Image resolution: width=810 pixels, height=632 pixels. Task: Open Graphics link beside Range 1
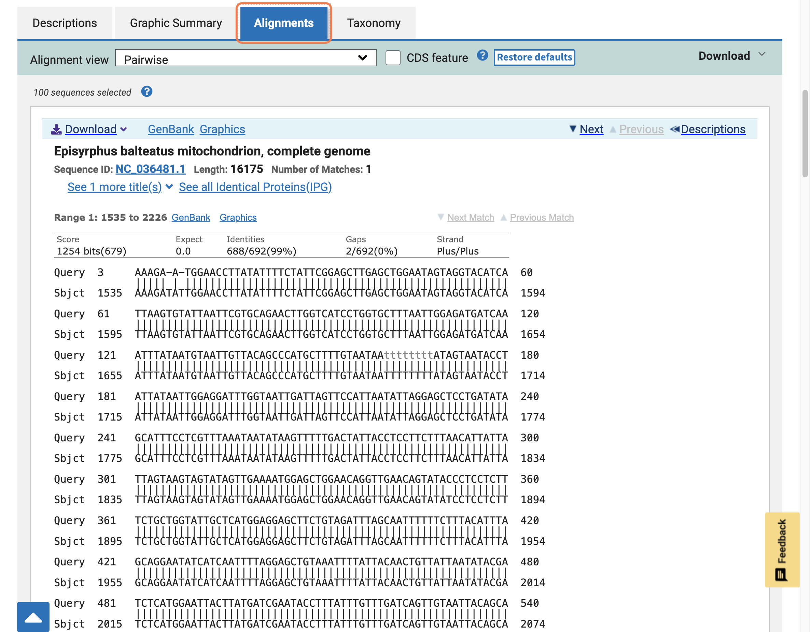(238, 218)
